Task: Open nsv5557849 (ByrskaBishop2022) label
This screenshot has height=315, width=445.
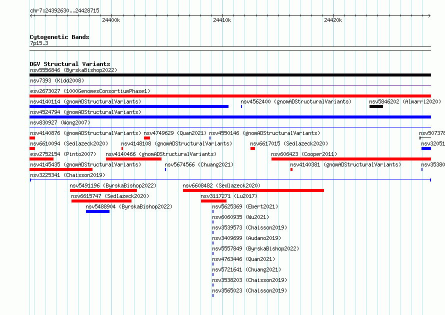Action: (x=255, y=248)
